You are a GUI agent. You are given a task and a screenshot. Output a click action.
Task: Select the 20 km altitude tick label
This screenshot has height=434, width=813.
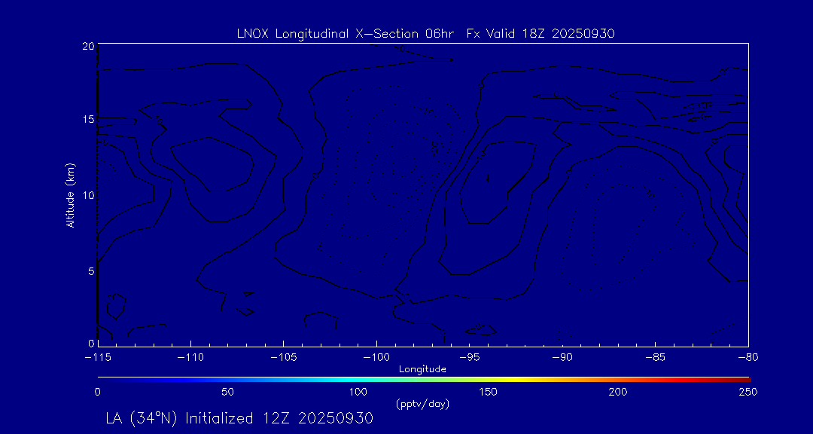87,47
